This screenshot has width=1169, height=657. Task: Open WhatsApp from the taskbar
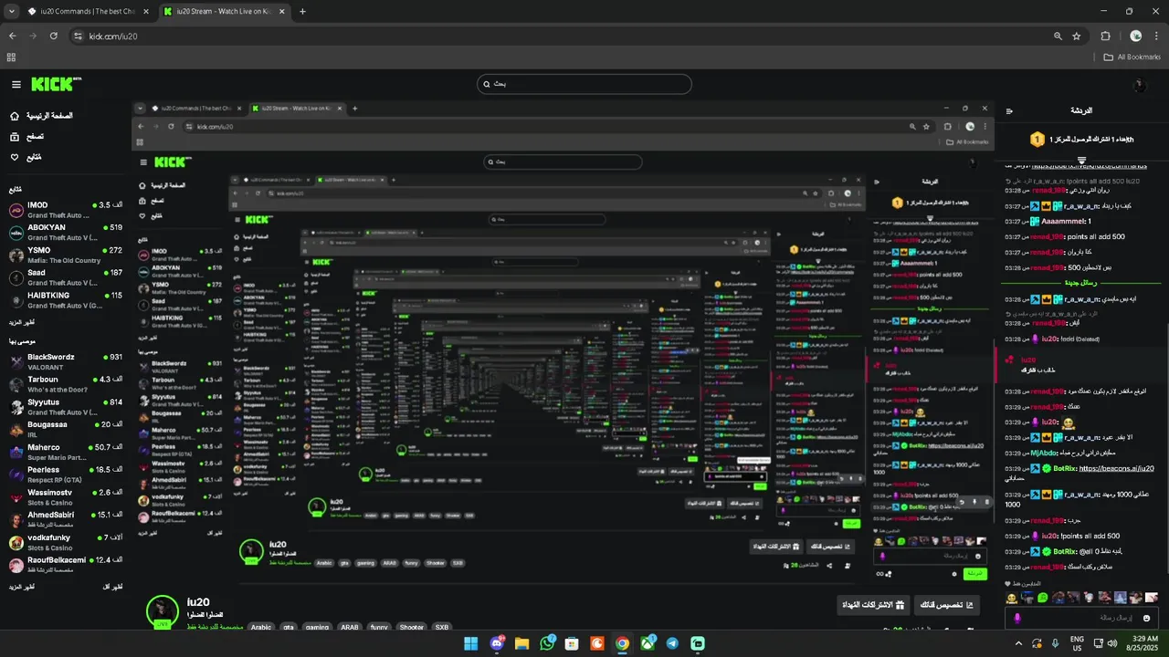(x=547, y=643)
